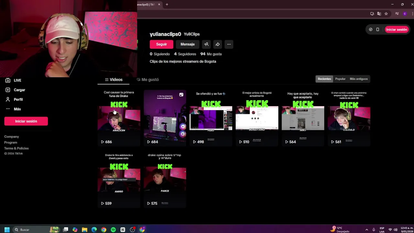Open Spotify from the taskbar
414x233 pixels.
tap(113, 229)
